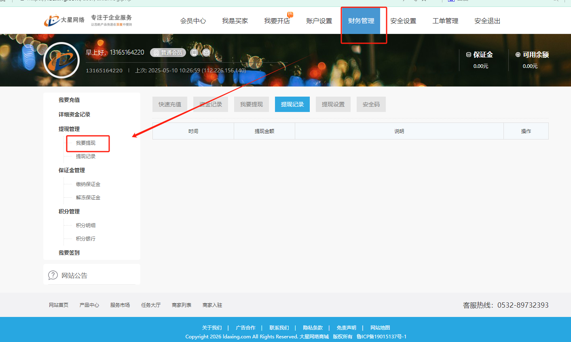Viewport: 571px width, 342px height.
Task: Switch to the 快速充值 tab
Action: coord(170,104)
